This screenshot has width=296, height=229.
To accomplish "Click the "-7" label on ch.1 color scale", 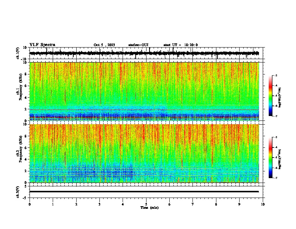I will (x=276, y=116).
